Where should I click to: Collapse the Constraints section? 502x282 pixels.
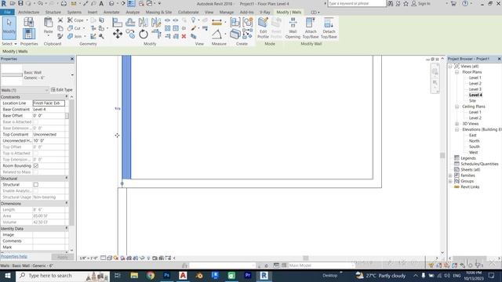point(67,97)
